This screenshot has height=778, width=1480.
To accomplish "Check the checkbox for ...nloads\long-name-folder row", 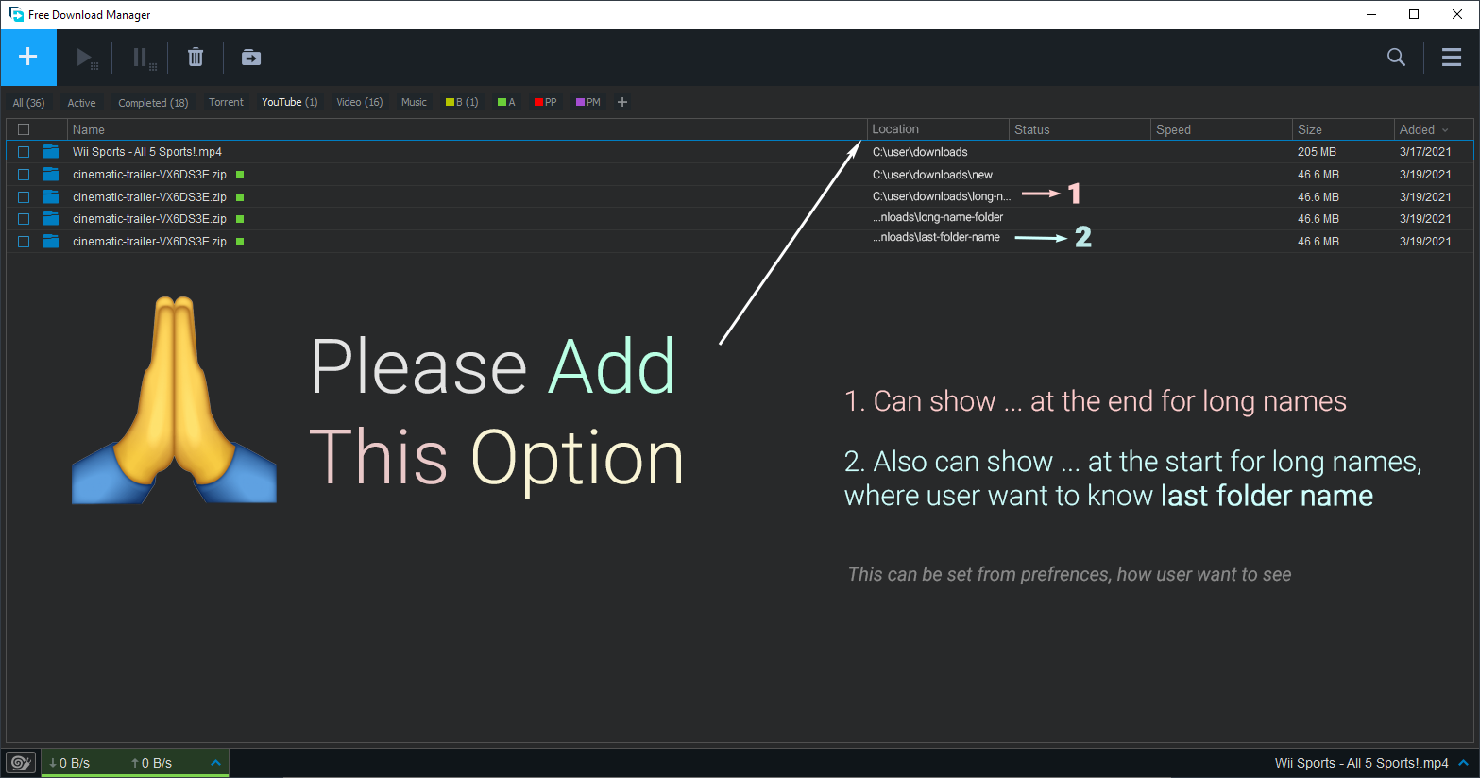I will click(24, 219).
